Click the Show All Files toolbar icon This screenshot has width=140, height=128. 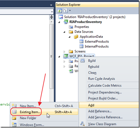65,11
